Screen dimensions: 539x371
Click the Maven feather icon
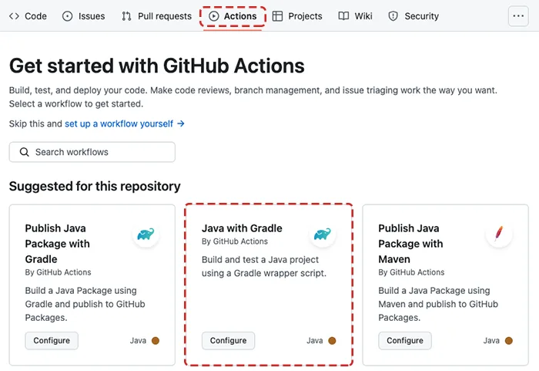click(499, 234)
